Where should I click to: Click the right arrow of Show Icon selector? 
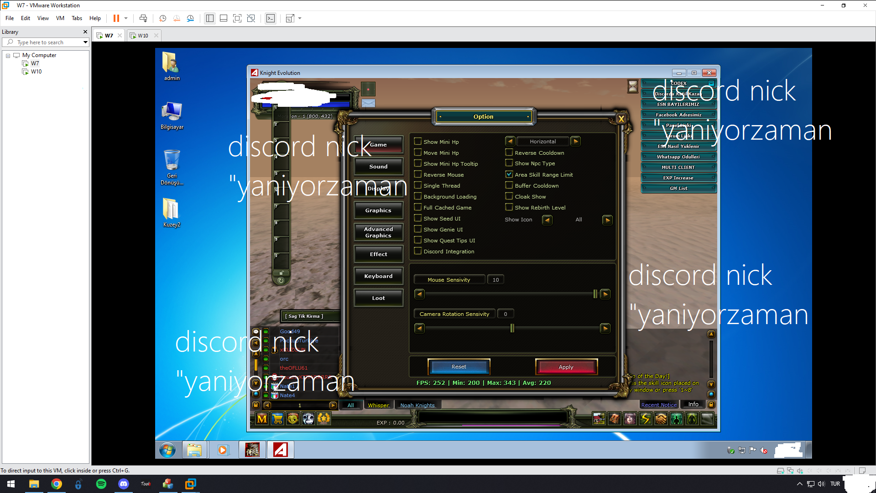(607, 220)
